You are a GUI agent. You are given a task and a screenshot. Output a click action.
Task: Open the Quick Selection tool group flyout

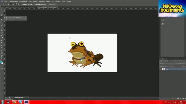click(2, 17)
